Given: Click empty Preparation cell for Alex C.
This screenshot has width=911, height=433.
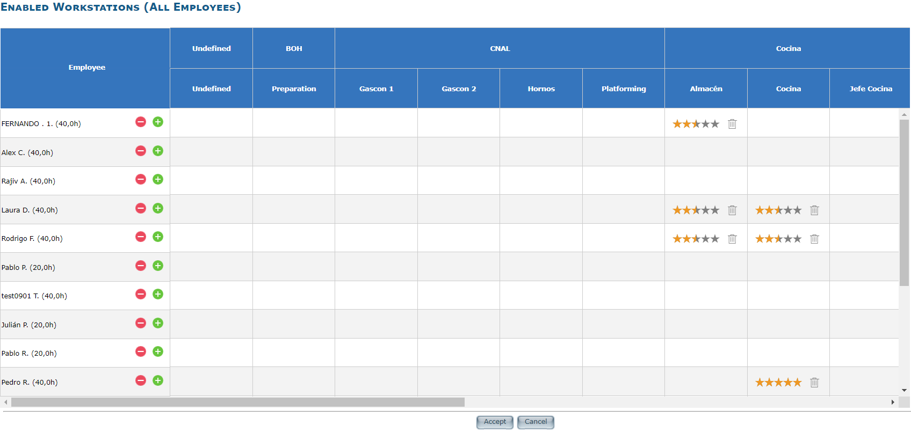Looking at the screenshot, I should (x=294, y=152).
